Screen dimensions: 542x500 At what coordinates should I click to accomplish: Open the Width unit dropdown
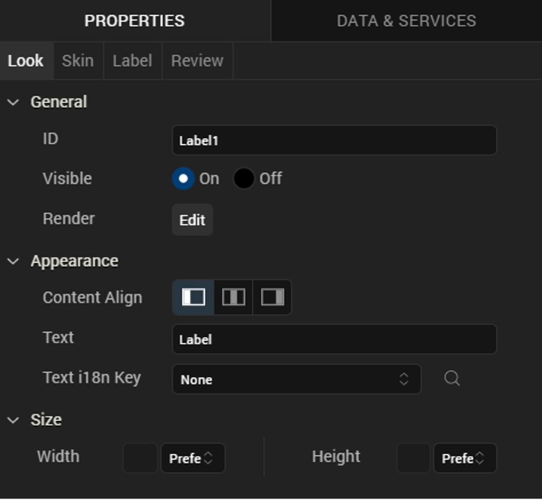click(x=192, y=458)
